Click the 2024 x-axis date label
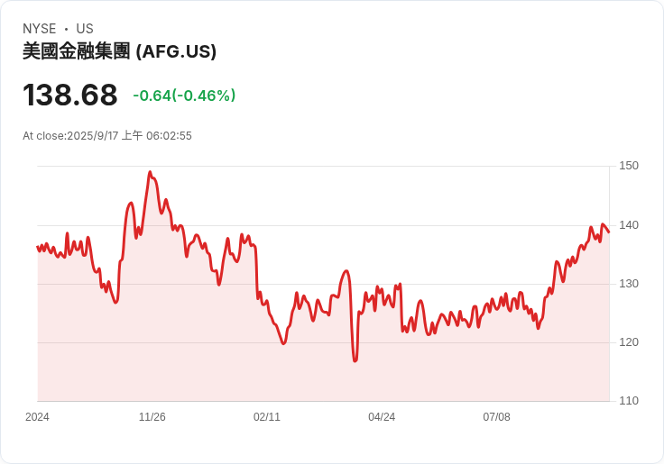 pyautogui.click(x=38, y=417)
